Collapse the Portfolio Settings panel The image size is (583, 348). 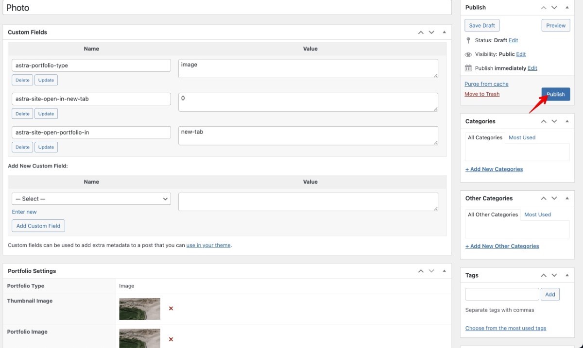pos(444,271)
